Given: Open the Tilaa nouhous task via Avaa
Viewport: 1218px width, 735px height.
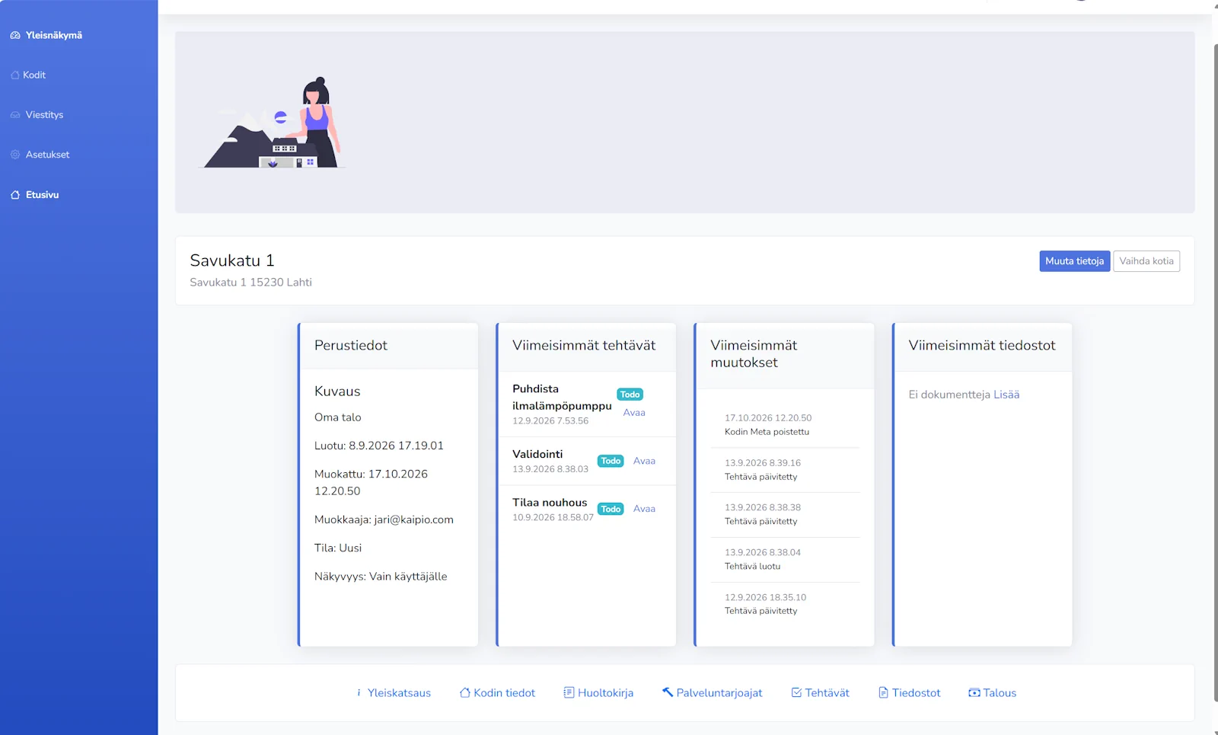Looking at the screenshot, I should (644, 509).
